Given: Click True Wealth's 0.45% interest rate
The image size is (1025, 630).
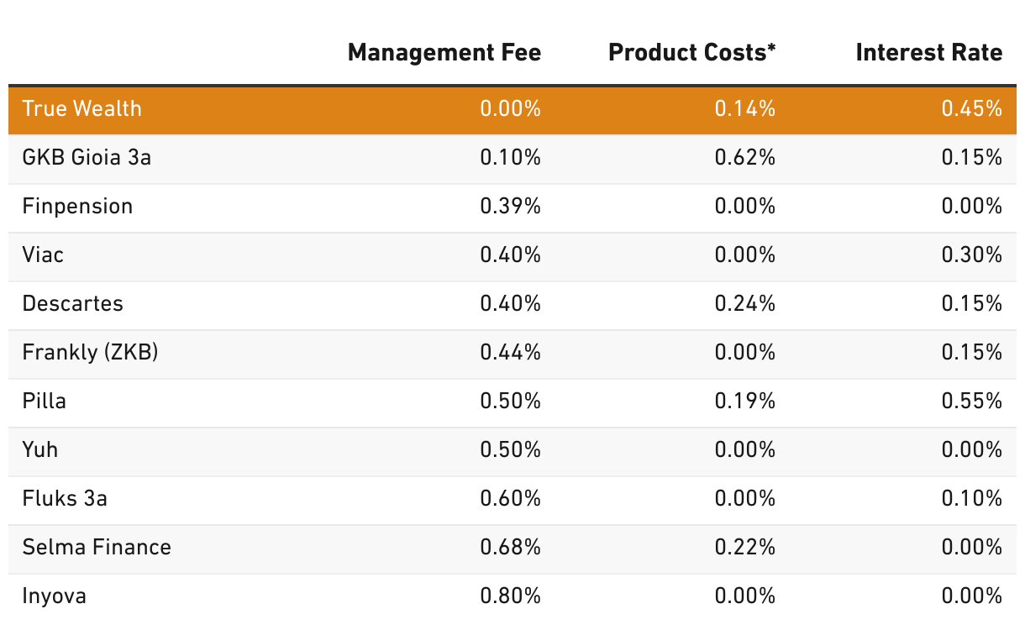Looking at the screenshot, I should [971, 108].
